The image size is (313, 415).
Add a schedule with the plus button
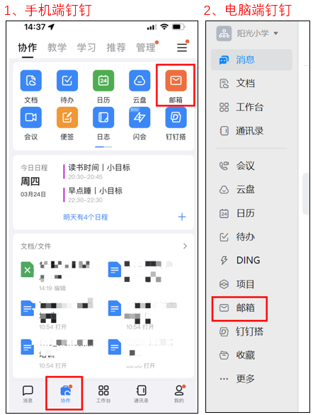[x=182, y=217]
